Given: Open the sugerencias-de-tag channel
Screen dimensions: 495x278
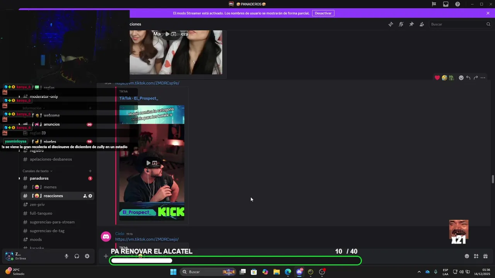Looking at the screenshot, I should coord(57,231).
